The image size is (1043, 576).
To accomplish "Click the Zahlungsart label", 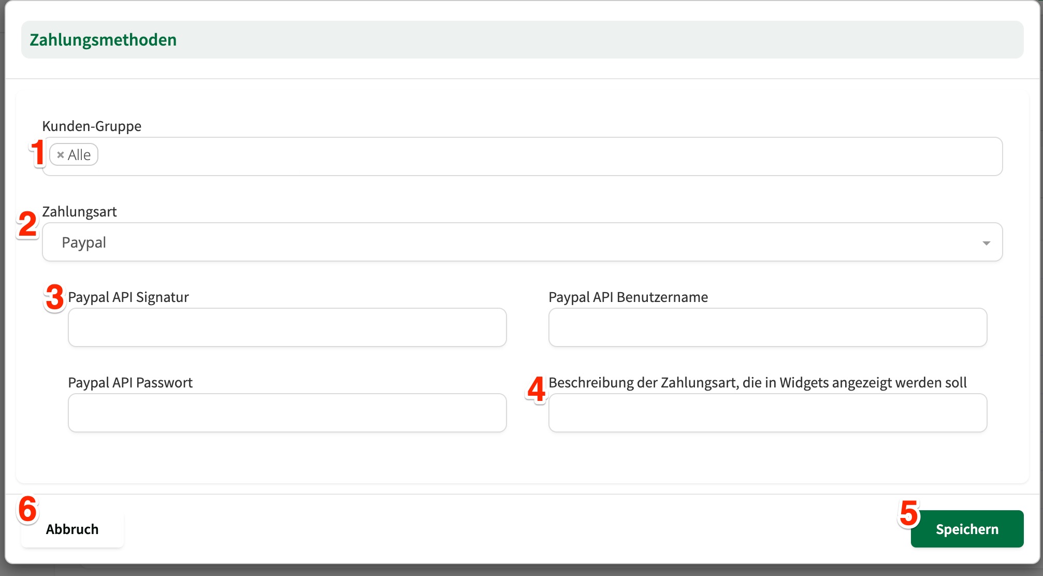I will pos(79,211).
